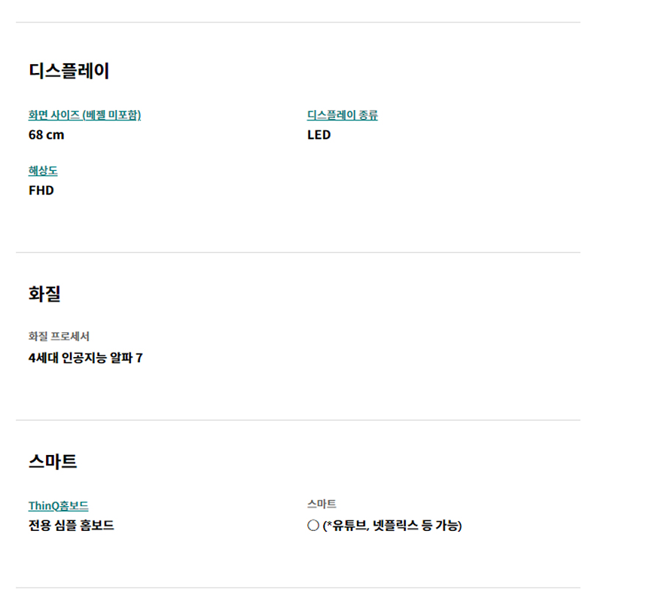Open the 화면 사이즈 (베젤 미포함) link
652x598 pixels.
point(84,114)
